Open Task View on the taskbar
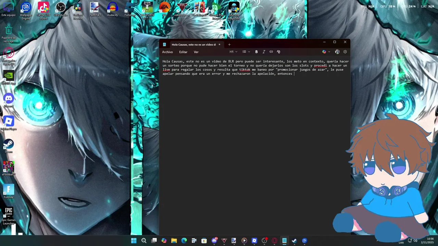The width and height of the screenshot is (438, 246). click(x=154, y=241)
